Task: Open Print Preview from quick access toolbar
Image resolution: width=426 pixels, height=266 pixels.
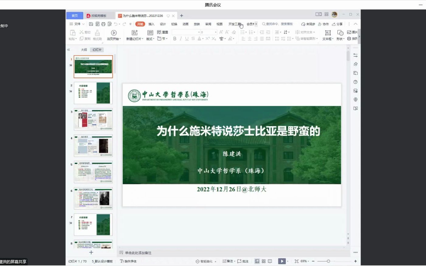Action: pyautogui.click(x=109, y=24)
